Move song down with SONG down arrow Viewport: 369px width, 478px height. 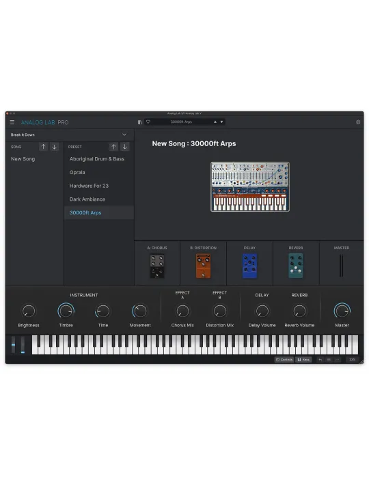[54, 147]
